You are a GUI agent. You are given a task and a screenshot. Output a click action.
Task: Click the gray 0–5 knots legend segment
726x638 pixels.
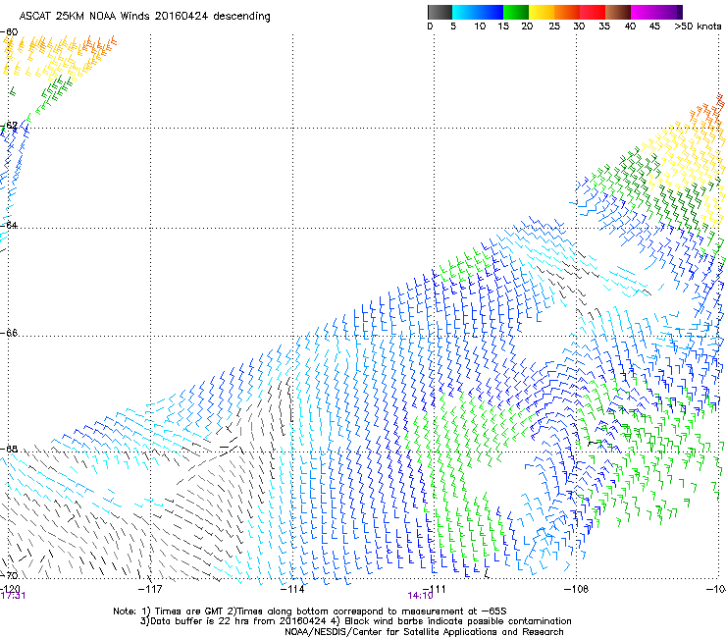(x=440, y=12)
